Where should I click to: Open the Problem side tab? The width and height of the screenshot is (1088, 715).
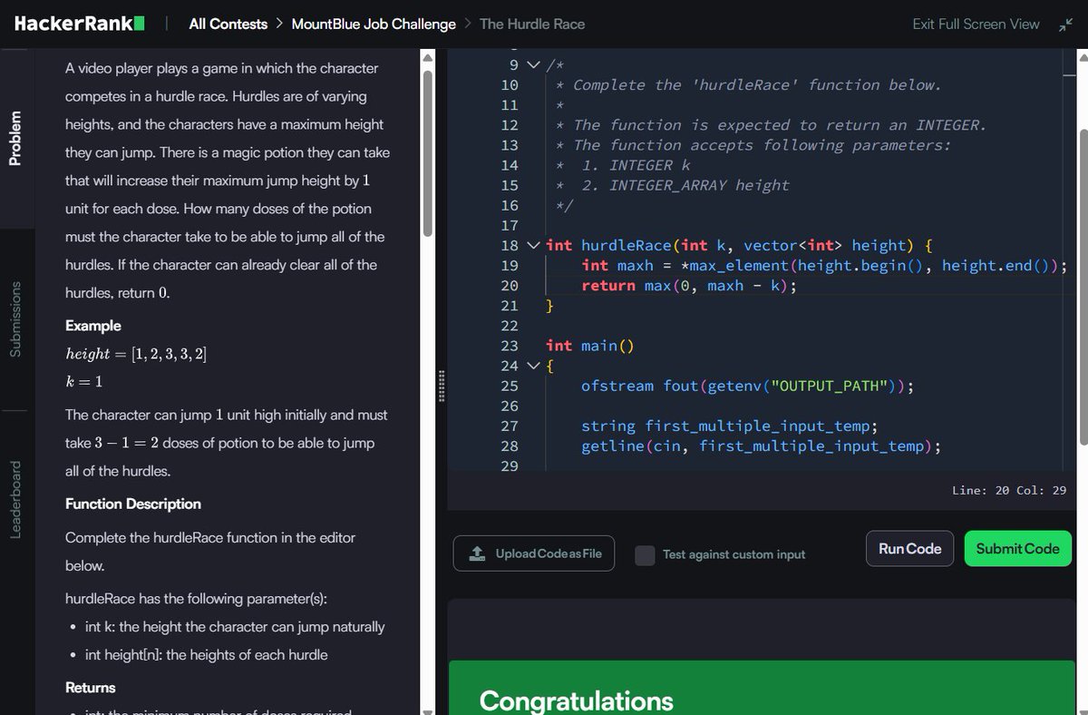pyautogui.click(x=15, y=138)
